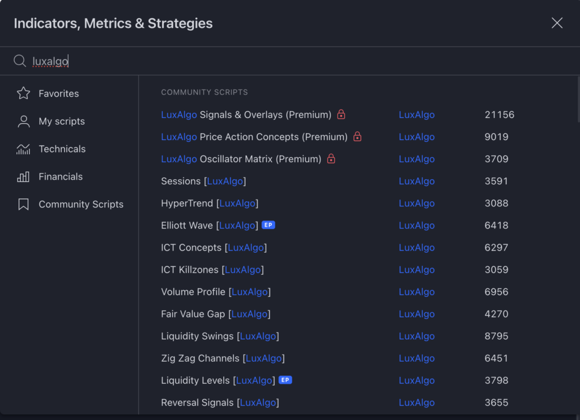Click lock icon next to Signals & Overlays
Viewport: 580px width, 420px height.
pos(341,114)
